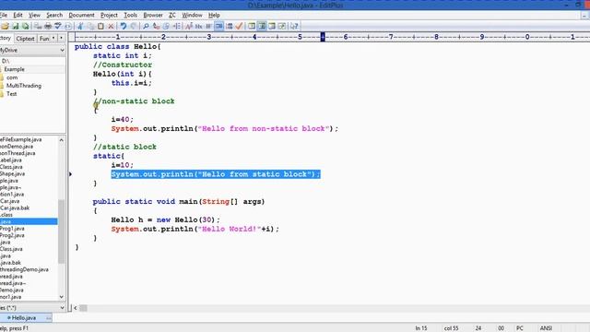Open the ZC menu
Viewport: 590px width, 332px height.
172,15
